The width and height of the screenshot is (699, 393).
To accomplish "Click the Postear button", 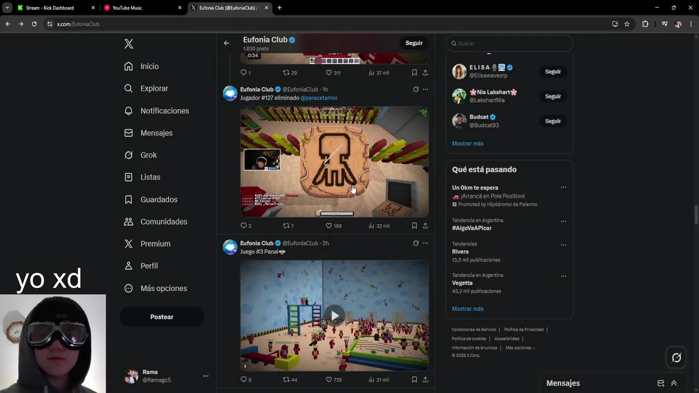I will pyautogui.click(x=162, y=317).
